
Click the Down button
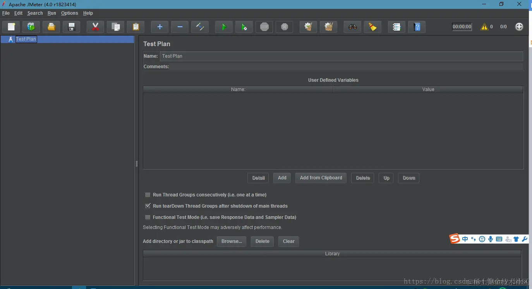tap(409, 178)
